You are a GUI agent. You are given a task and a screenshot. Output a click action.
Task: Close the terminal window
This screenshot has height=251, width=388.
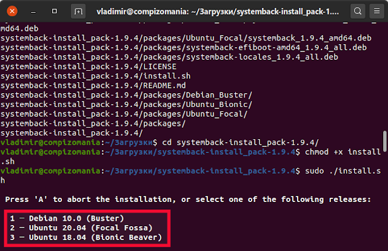coord(12,11)
